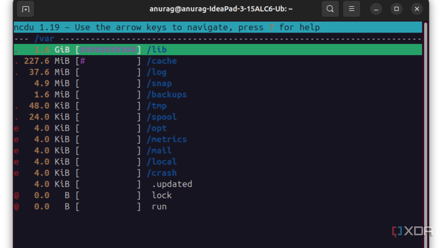This screenshot has height=248, width=442.
Task: Click the 1.6 GiB size value
Action: click(52, 50)
